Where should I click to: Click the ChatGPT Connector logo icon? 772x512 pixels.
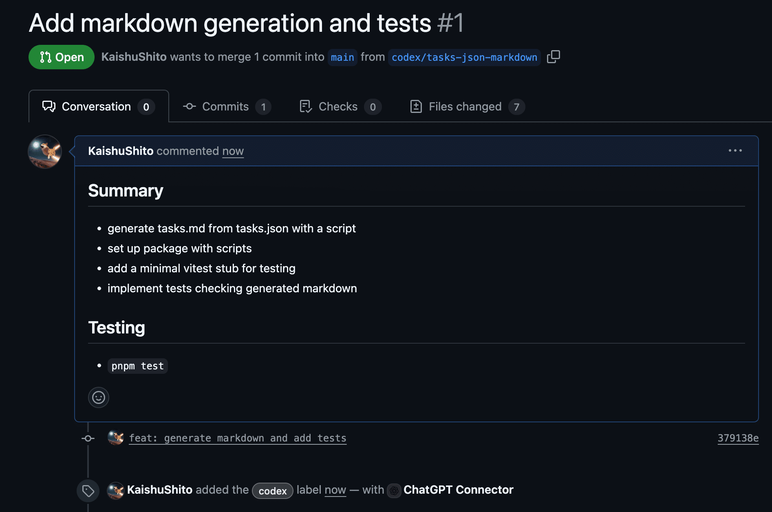(x=394, y=490)
